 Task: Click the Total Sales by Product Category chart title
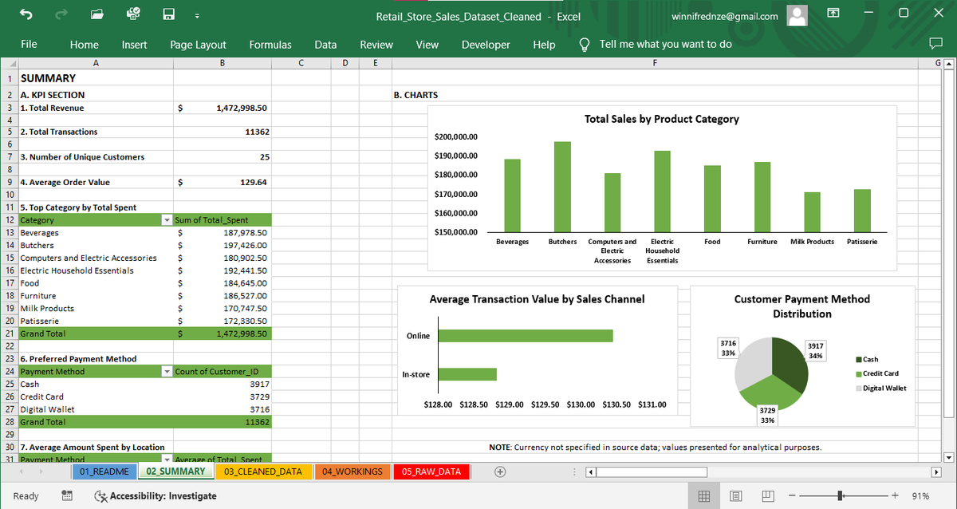click(662, 119)
